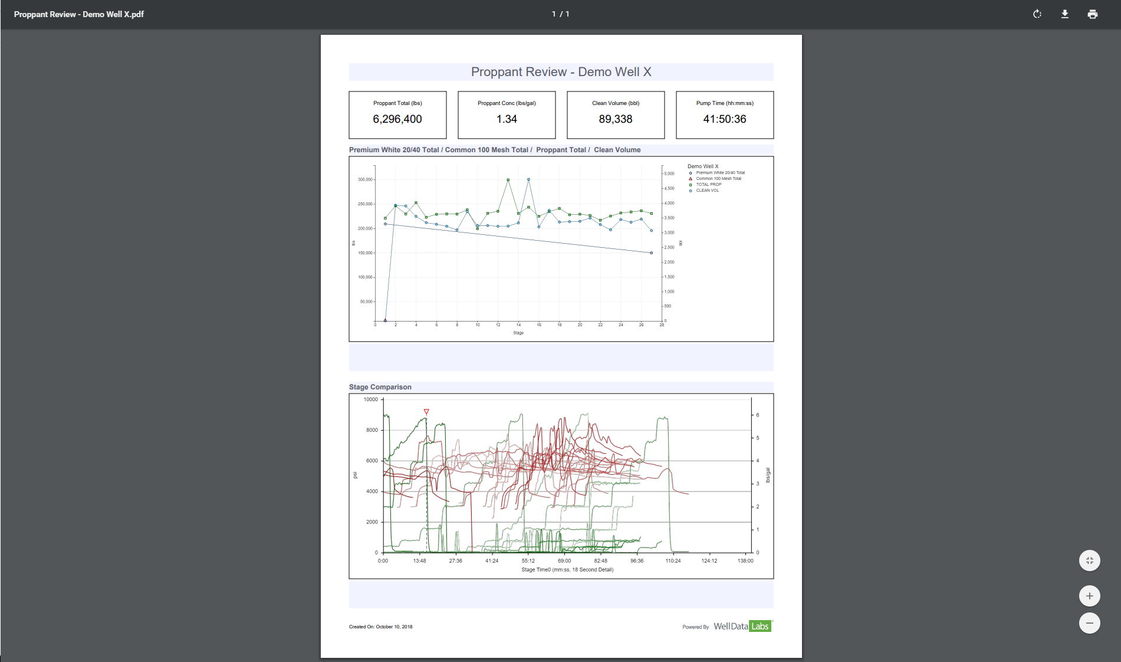Click the value '89,338'
This screenshot has width=1121, height=662.
click(x=616, y=119)
